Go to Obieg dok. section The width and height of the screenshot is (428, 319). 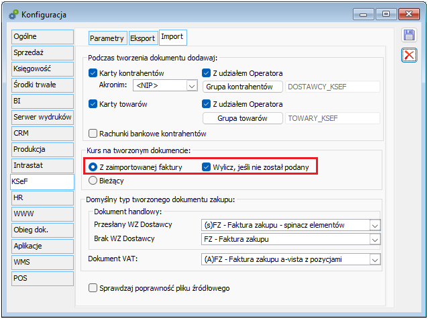point(42,230)
